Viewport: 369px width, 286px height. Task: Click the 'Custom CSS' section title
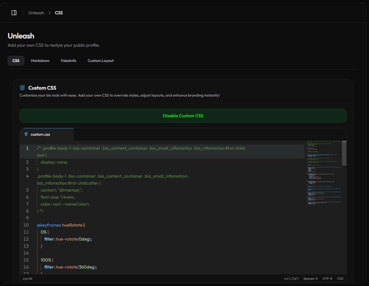(42, 88)
